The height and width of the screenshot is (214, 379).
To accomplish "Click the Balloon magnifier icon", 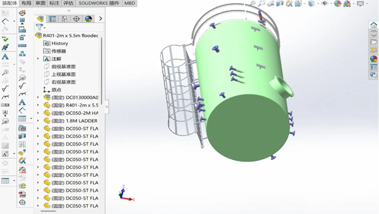I will pyautogui.click(x=5, y=72).
